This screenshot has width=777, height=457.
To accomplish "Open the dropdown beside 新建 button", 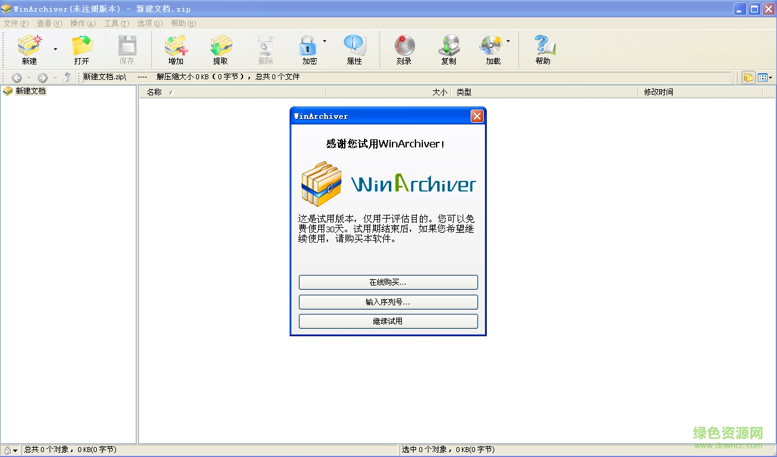I will pos(55,50).
